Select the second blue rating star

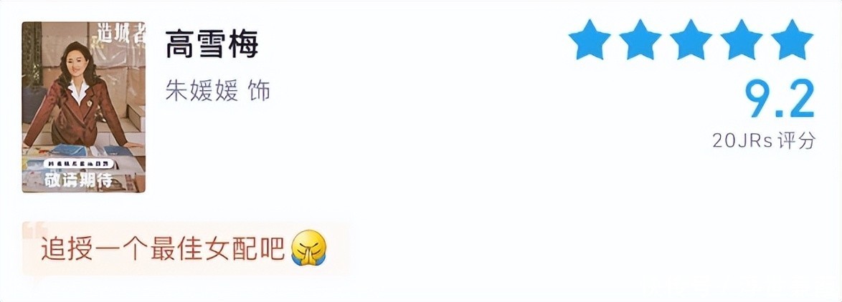[640, 40]
